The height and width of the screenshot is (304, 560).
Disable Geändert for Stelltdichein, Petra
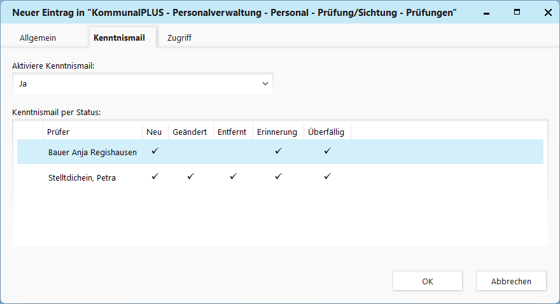click(190, 177)
